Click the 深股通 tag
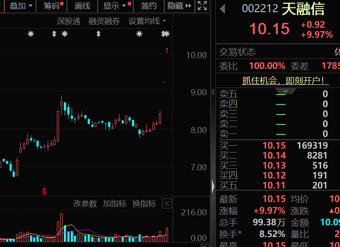The height and width of the screenshot is (247, 340). [x=69, y=21]
